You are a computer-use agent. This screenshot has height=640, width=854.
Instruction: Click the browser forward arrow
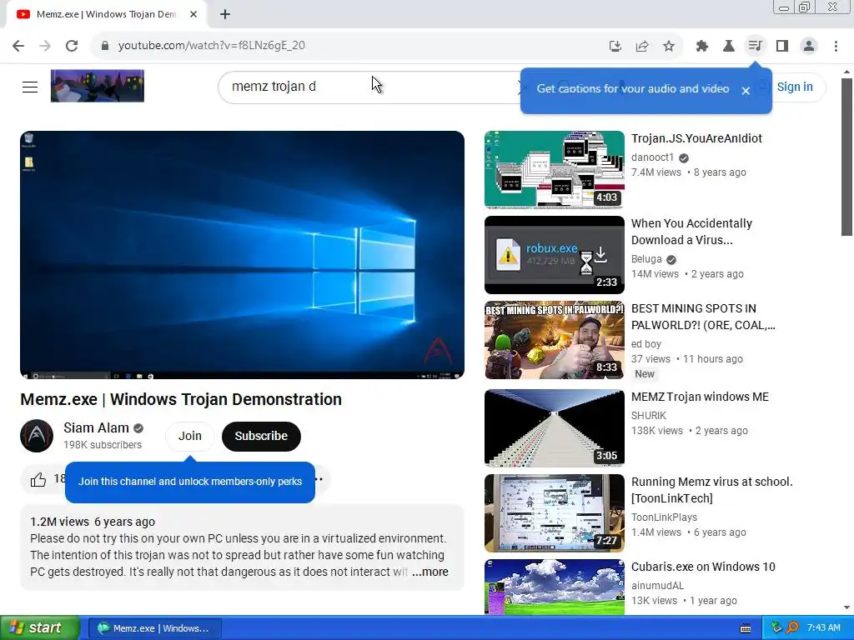45,46
